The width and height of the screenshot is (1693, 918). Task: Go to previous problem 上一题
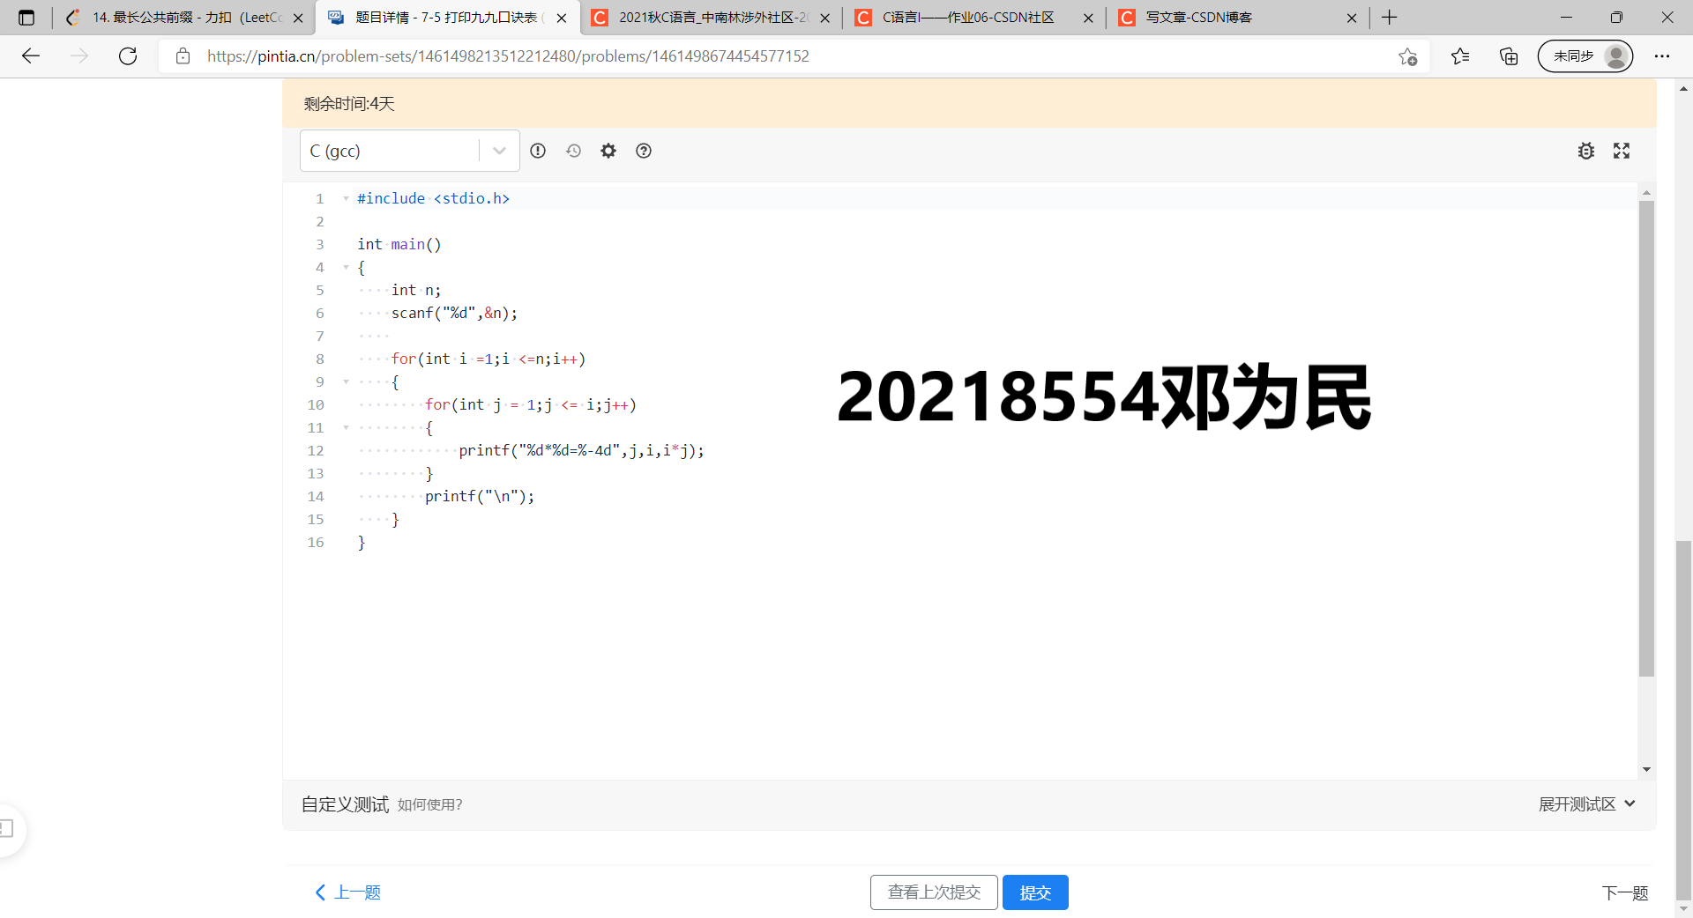[x=348, y=892]
